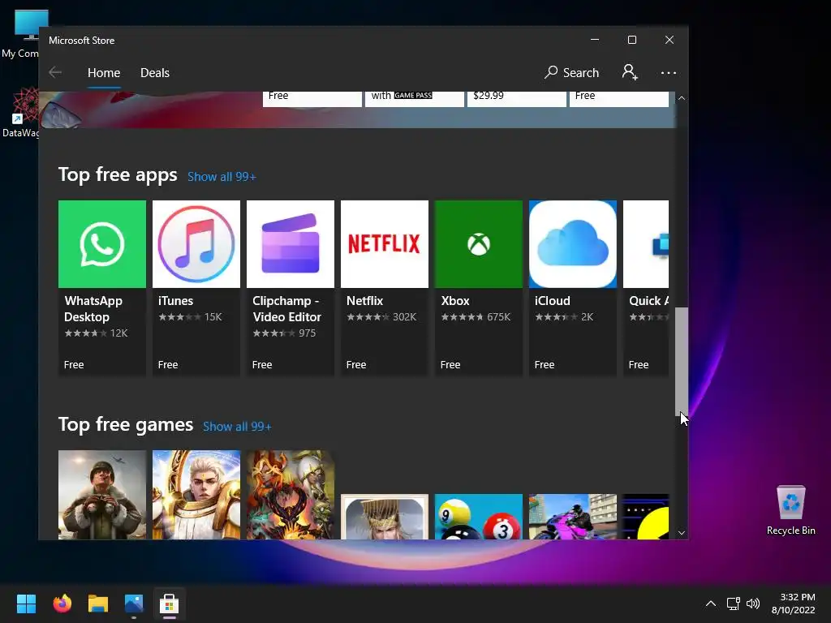Image resolution: width=831 pixels, height=623 pixels.
Task: Launch Firefox from the taskbar
Action: [x=62, y=604]
